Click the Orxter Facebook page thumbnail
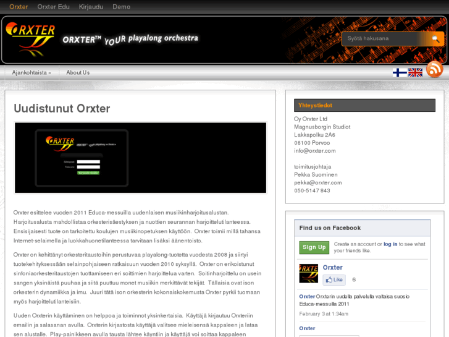This screenshot has height=337, width=449. pos(308,273)
